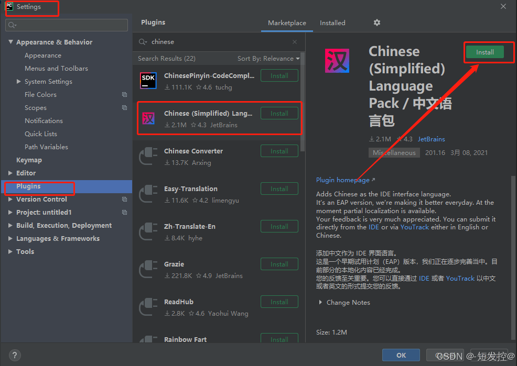Clear the chinese search using the X icon
This screenshot has width=517, height=366.
[x=294, y=41]
